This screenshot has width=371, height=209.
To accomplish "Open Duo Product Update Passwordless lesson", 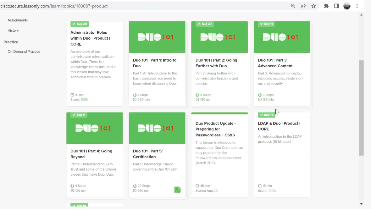I will pos(215,129).
